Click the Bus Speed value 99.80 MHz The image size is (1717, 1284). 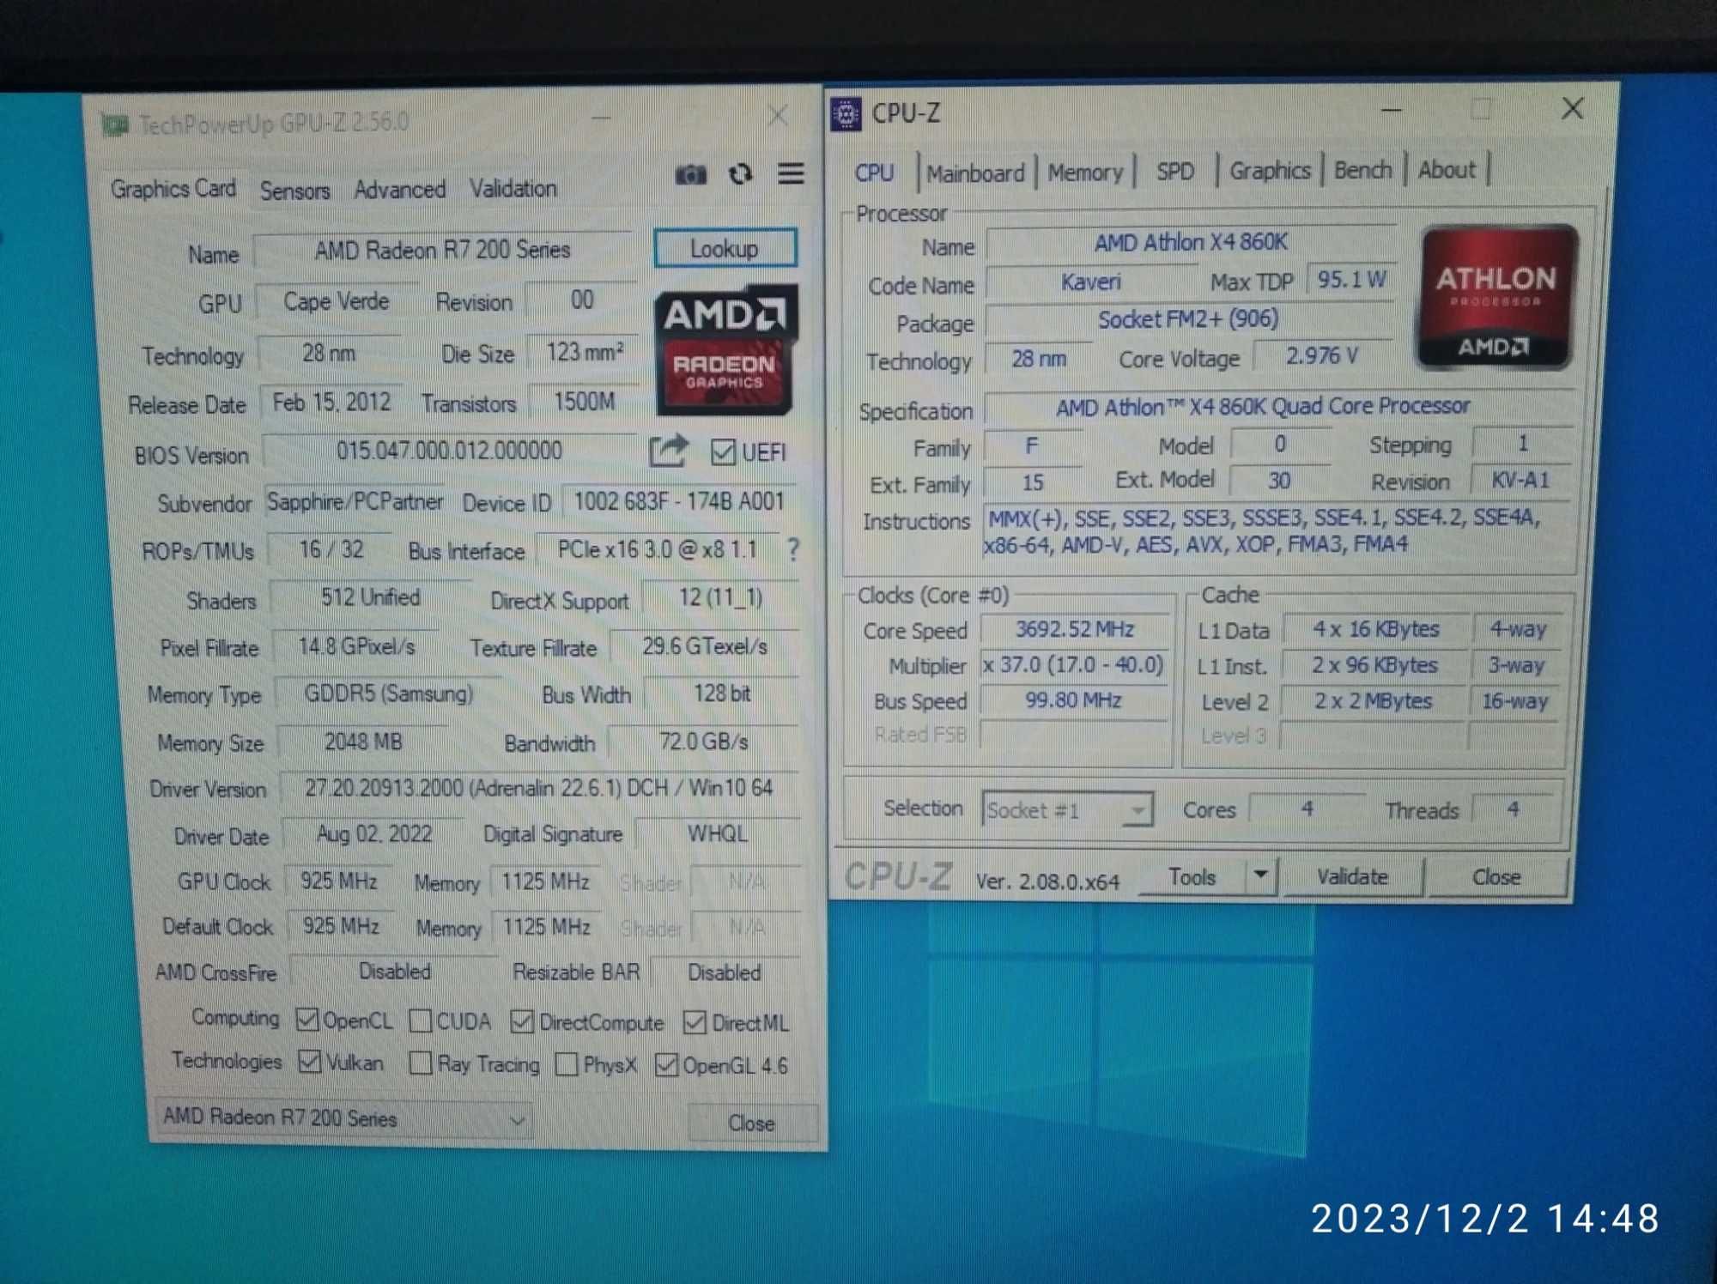click(x=1074, y=700)
